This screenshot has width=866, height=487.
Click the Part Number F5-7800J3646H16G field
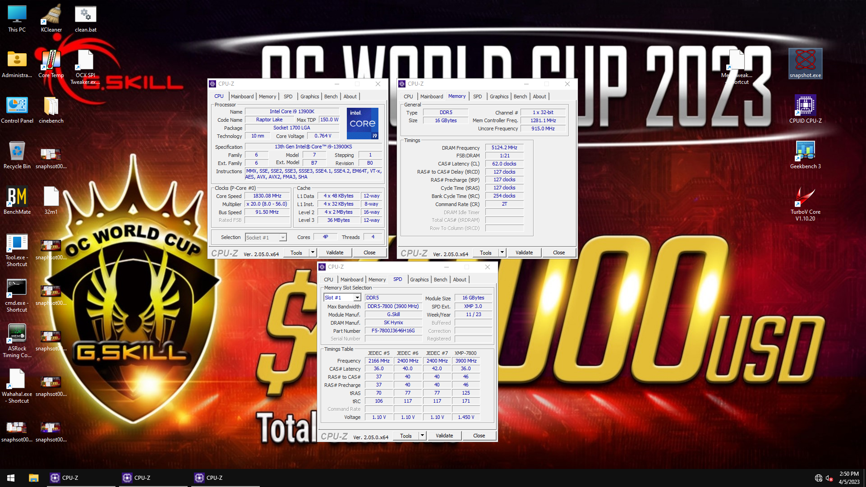point(393,331)
